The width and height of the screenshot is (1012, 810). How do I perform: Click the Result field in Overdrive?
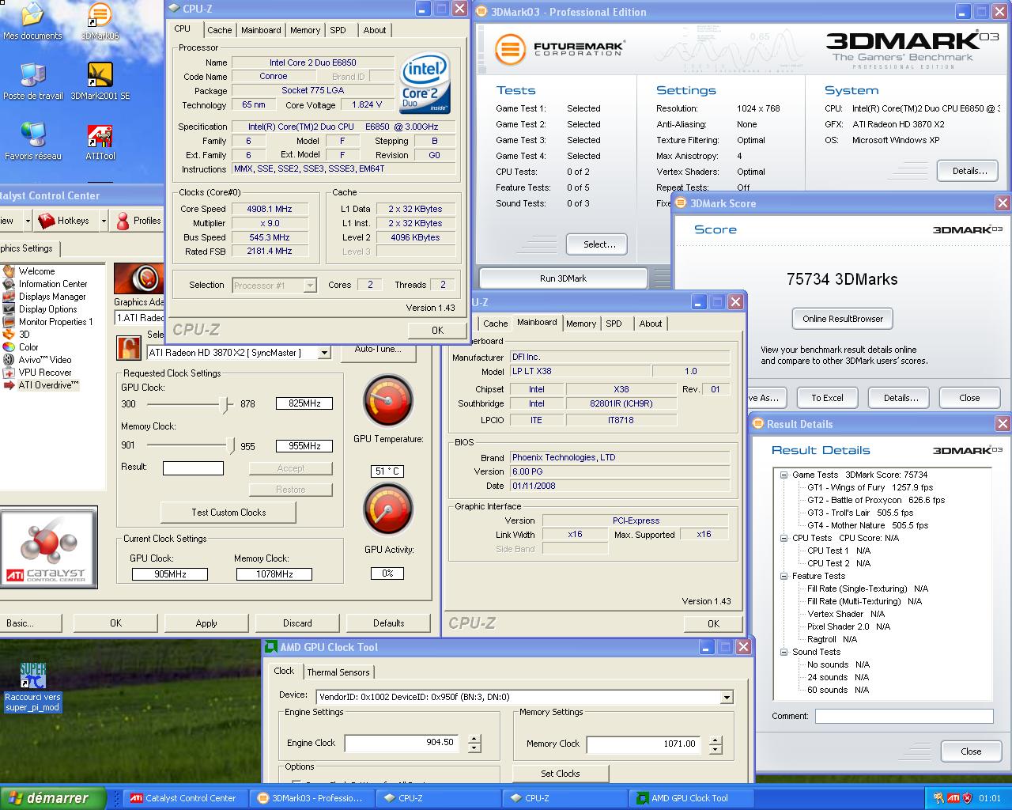pos(193,468)
